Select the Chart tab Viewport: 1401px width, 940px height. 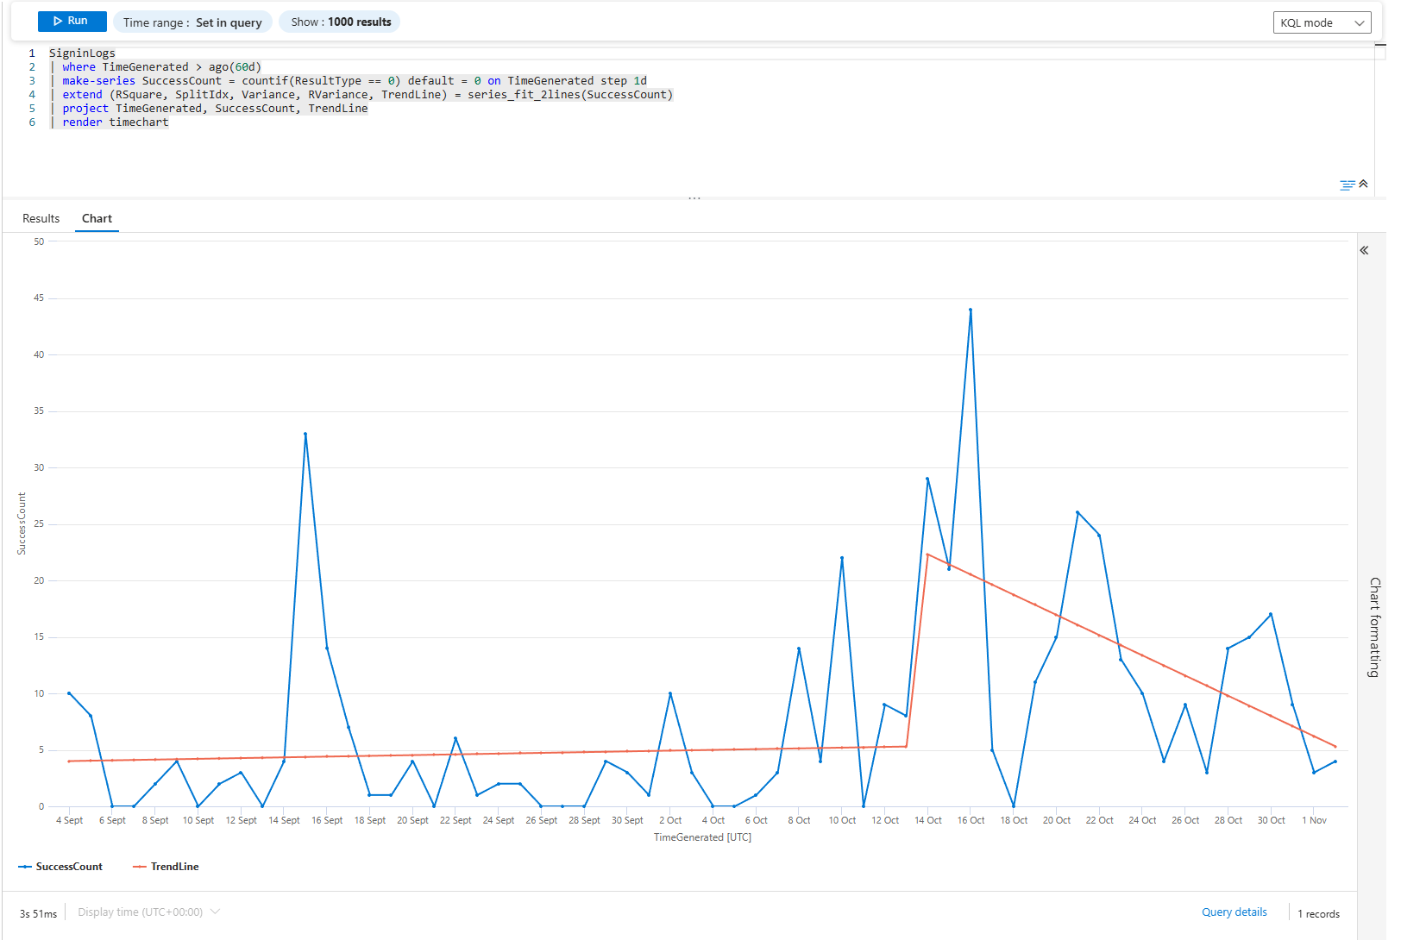[x=97, y=219]
